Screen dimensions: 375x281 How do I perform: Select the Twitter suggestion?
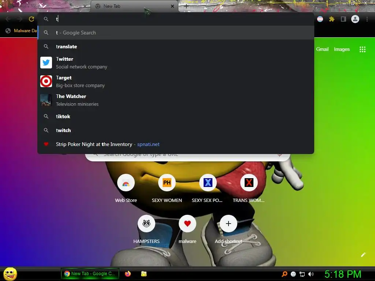click(x=176, y=63)
